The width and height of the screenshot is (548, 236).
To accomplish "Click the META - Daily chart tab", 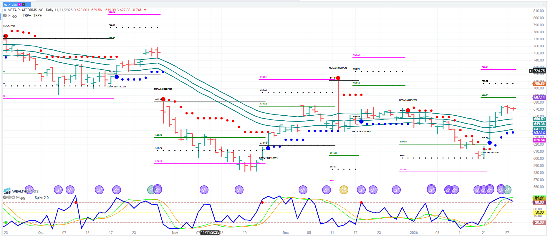I will point(10,5).
